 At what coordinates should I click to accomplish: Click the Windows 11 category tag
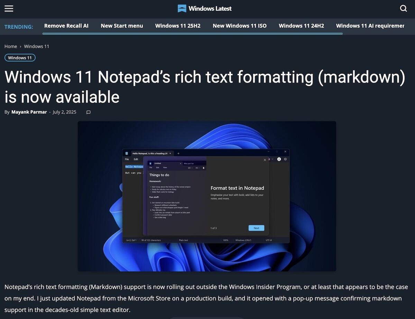tap(20, 58)
